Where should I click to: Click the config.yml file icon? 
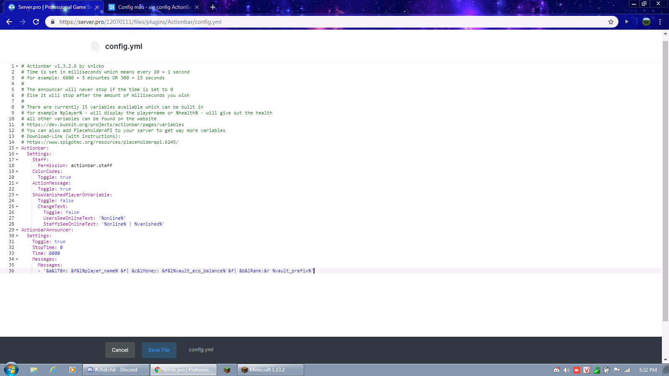pyautogui.click(x=95, y=46)
